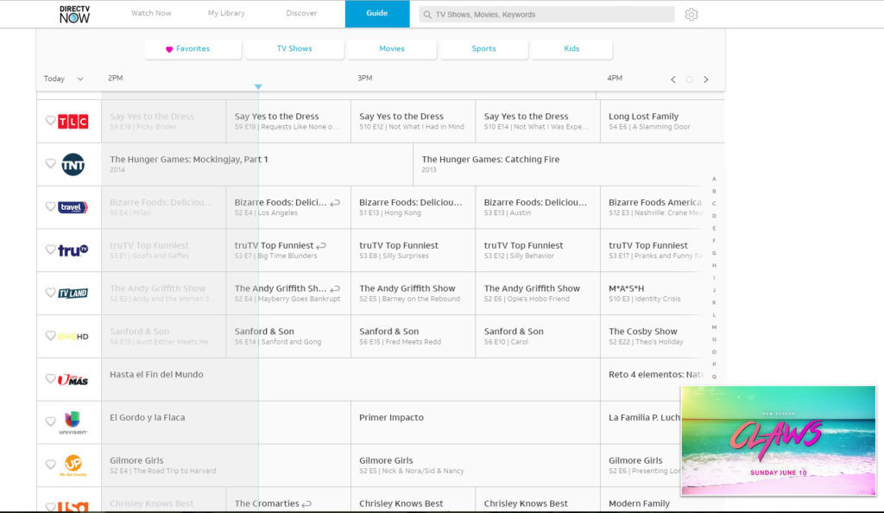The image size is (884, 513).
Task: Open Gilmore Girls Nick & Nora/Sid & Nancy
Action: (x=476, y=465)
